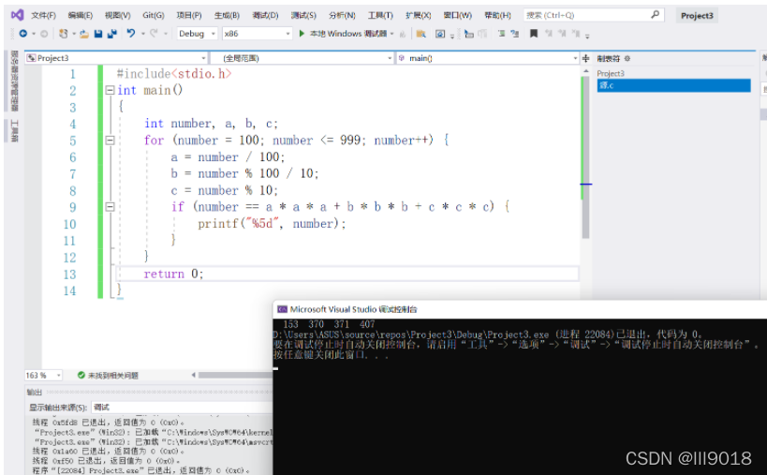767x475 pixels.
Task: Open the debugger target dropdown arrow
Action: coord(391,34)
